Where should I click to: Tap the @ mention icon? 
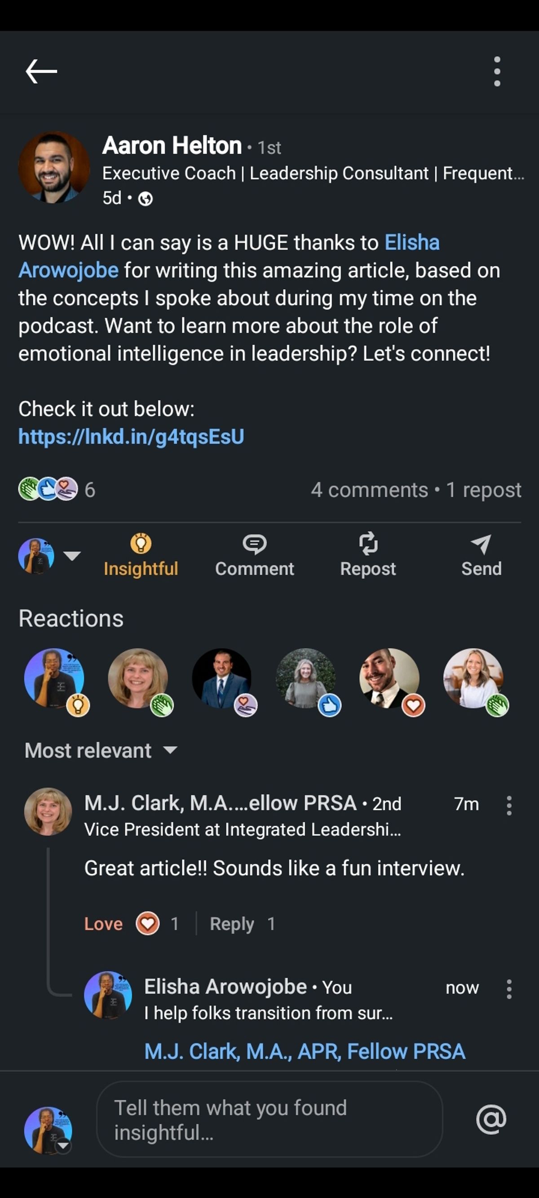point(490,1119)
